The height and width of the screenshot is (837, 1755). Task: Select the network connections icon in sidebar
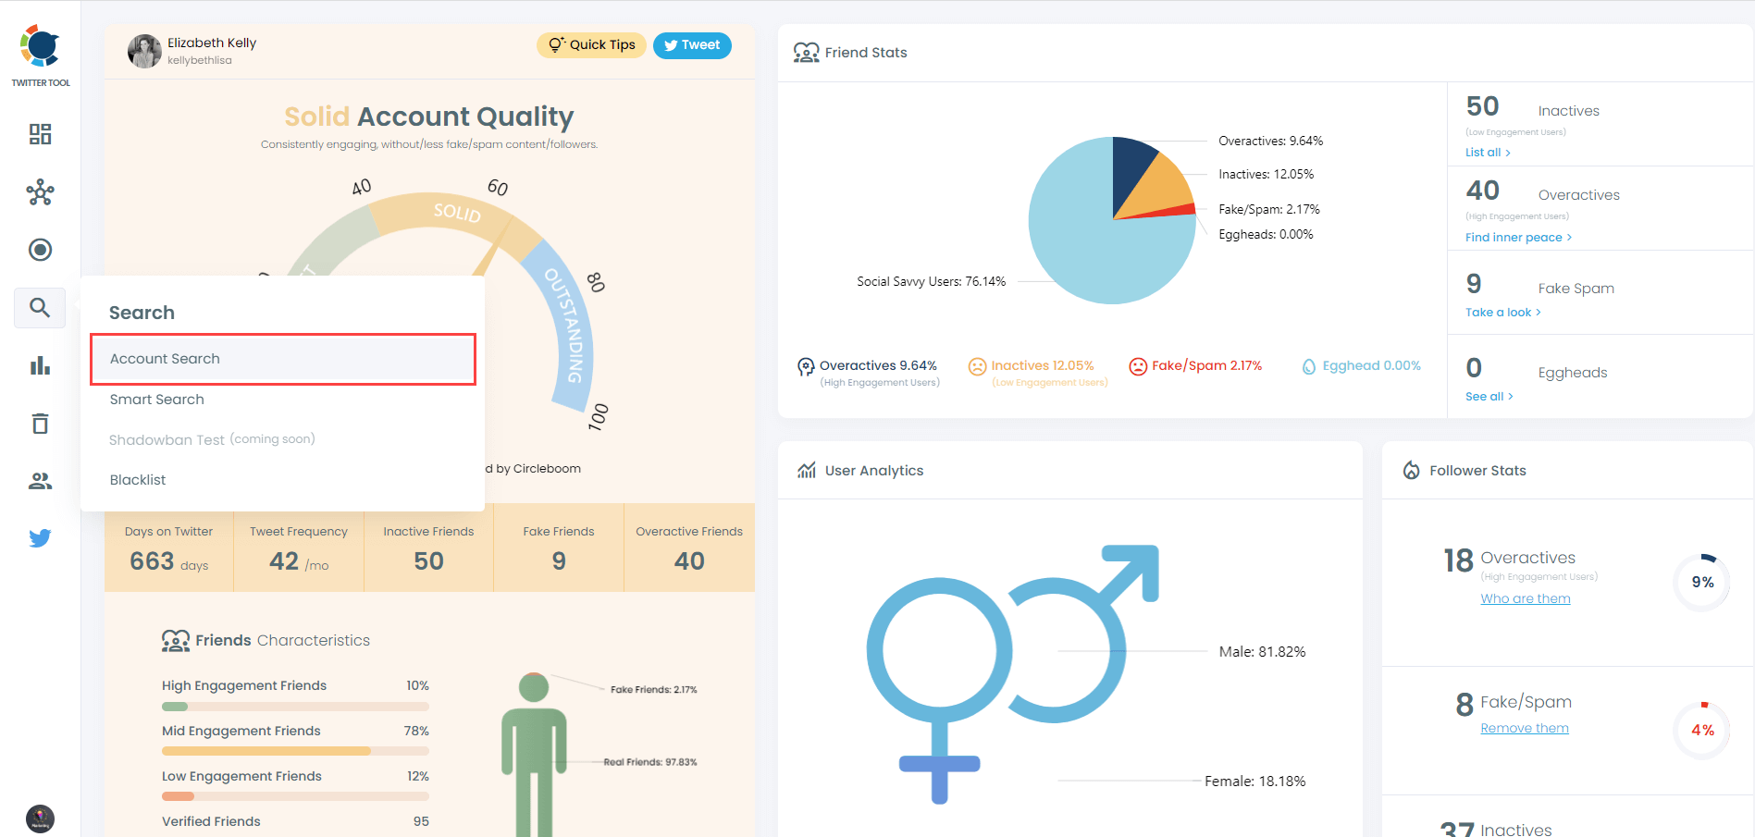[x=40, y=192]
